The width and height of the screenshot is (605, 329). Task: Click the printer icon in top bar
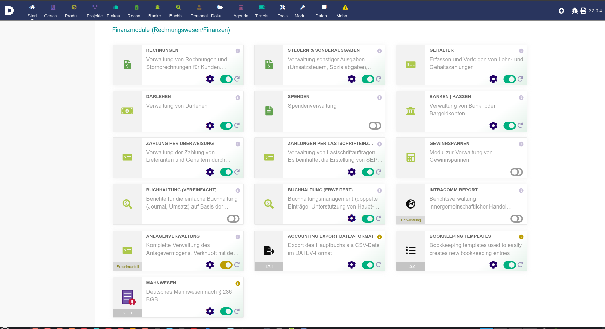[x=583, y=11]
